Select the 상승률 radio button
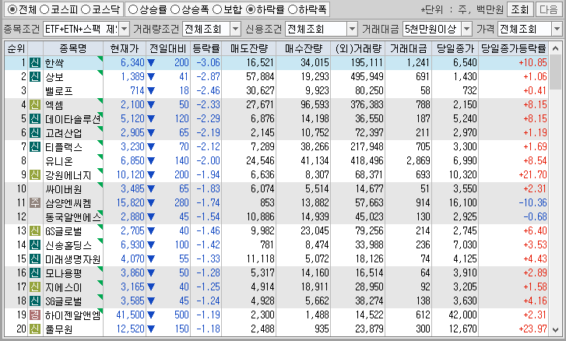The image size is (566, 341). click(133, 10)
